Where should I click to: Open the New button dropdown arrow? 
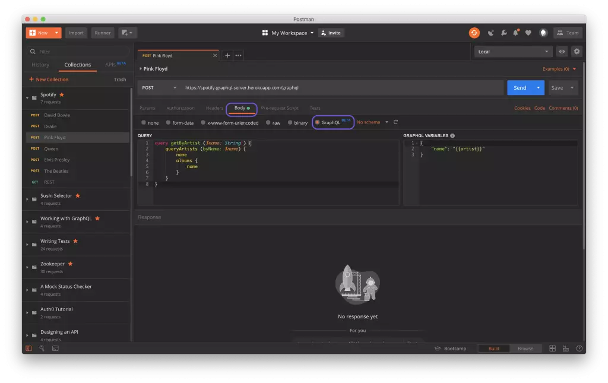pos(56,33)
